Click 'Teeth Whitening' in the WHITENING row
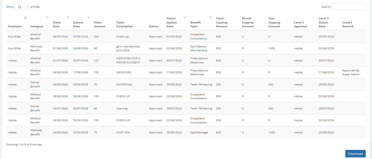Screen dimensions: 372x159 (201, 85)
